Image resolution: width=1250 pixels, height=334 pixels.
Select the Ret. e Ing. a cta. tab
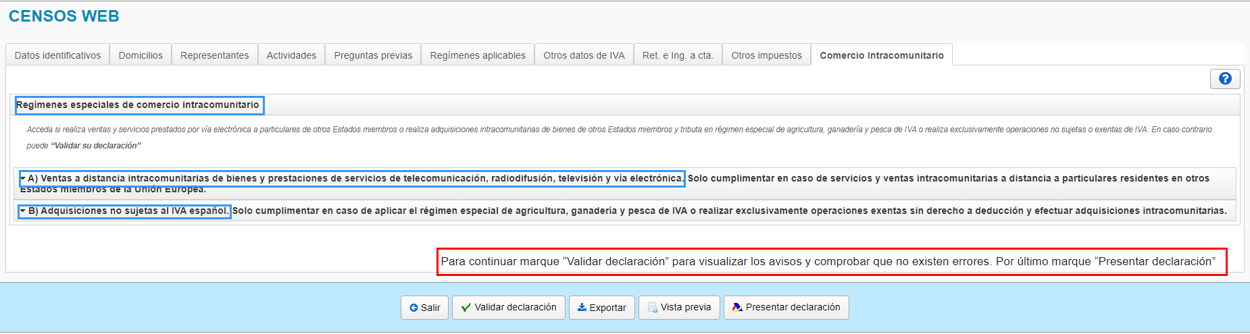[678, 55]
